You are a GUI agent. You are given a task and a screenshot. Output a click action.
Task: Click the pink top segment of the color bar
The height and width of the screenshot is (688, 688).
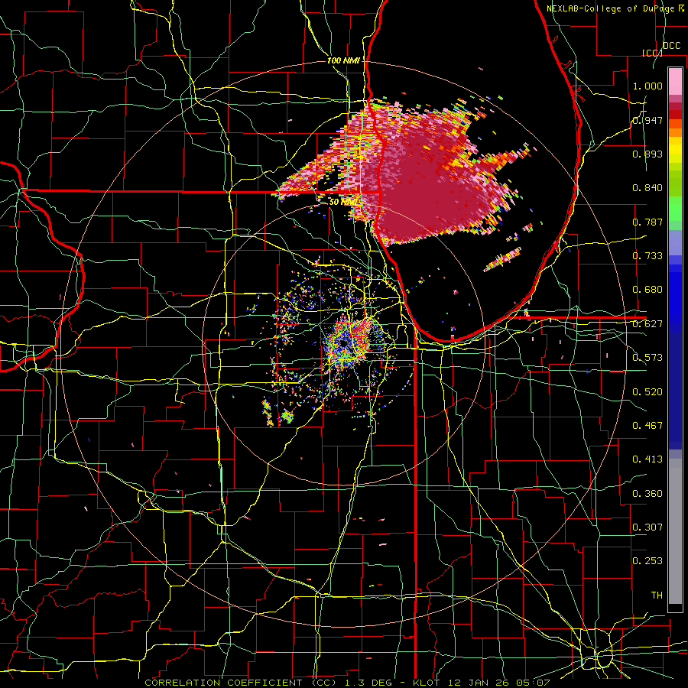pos(675,81)
